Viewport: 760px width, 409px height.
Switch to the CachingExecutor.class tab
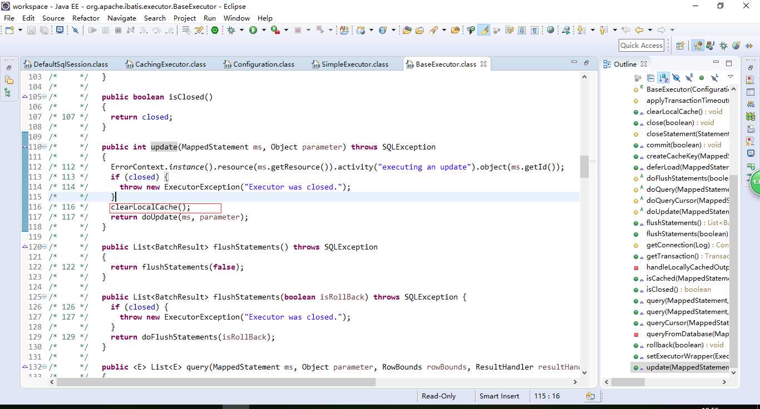(x=166, y=64)
